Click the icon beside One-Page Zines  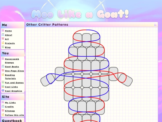[x=3, y=70]
